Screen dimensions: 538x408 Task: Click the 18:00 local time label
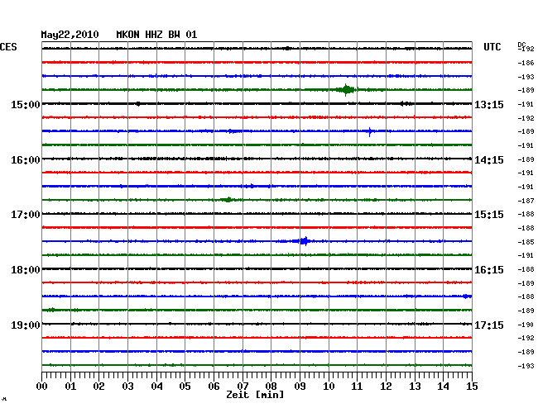point(26,270)
